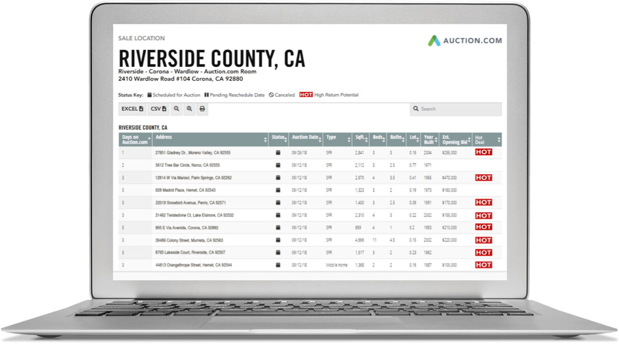
Task: Sort by Days on Auction.com column
Action: [135, 140]
